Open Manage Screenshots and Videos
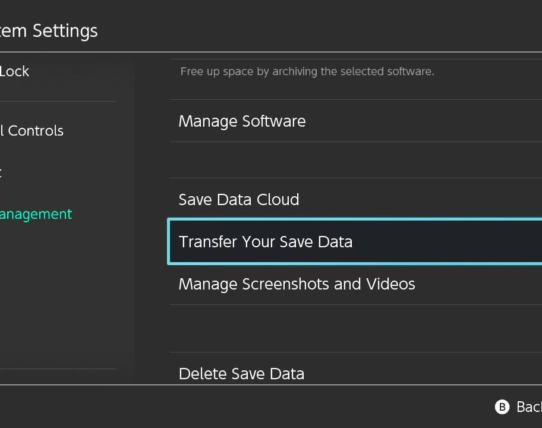 pos(297,284)
